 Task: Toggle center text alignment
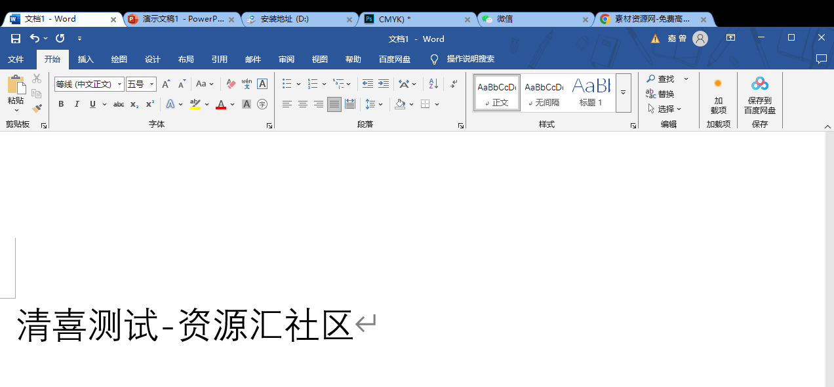pyautogui.click(x=302, y=103)
